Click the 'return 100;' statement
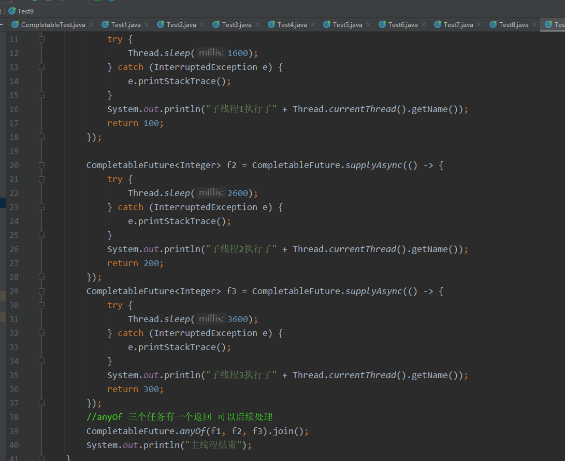 click(x=136, y=123)
